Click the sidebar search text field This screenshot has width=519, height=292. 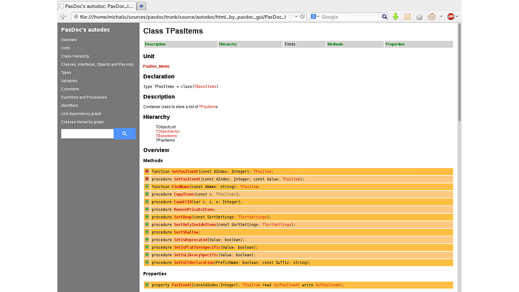pyautogui.click(x=87, y=134)
